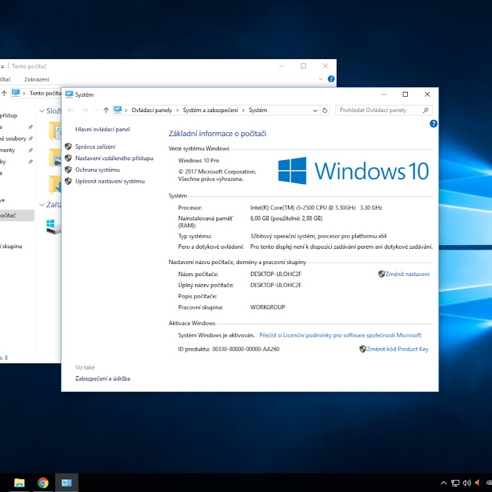Open Upřesnit nastavení systému link
The height and width of the screenshot is (492, 492).
tap(110, 181)
